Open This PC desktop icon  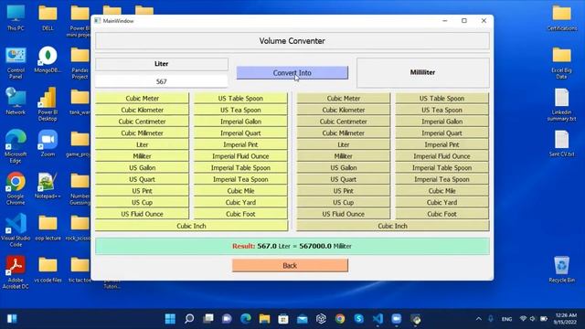[16, 17]
